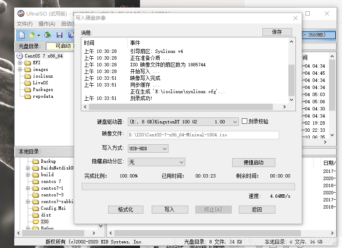
Task: Select the centos7-zabbi folder icon
Action: [36, 202]
